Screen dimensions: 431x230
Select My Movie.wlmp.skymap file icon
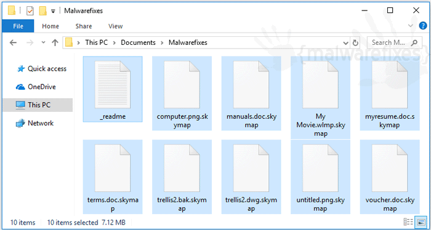[x=321, y=85]
